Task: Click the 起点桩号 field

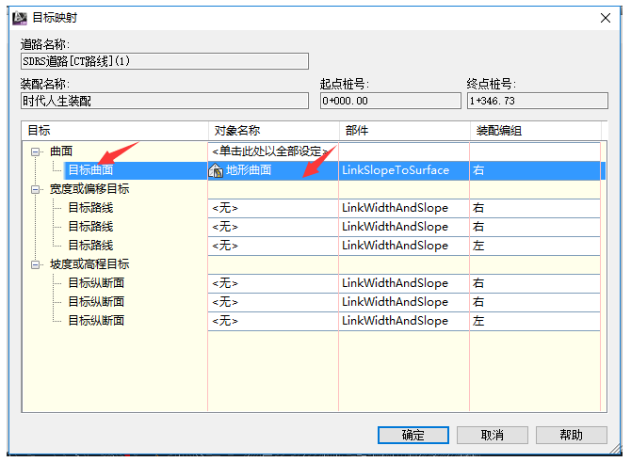Action: (390, 101)
